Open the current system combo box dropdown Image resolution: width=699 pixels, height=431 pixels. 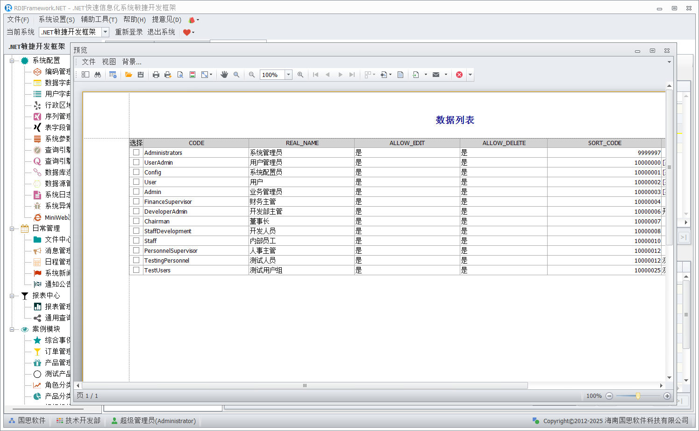click(x=106, y=32)
